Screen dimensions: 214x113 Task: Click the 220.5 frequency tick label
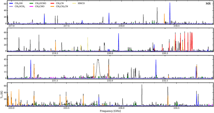[x=165, y=53]
